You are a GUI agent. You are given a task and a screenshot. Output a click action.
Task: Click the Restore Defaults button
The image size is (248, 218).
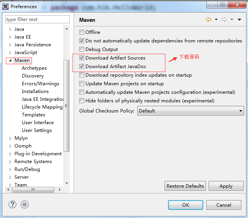(185, 186)
